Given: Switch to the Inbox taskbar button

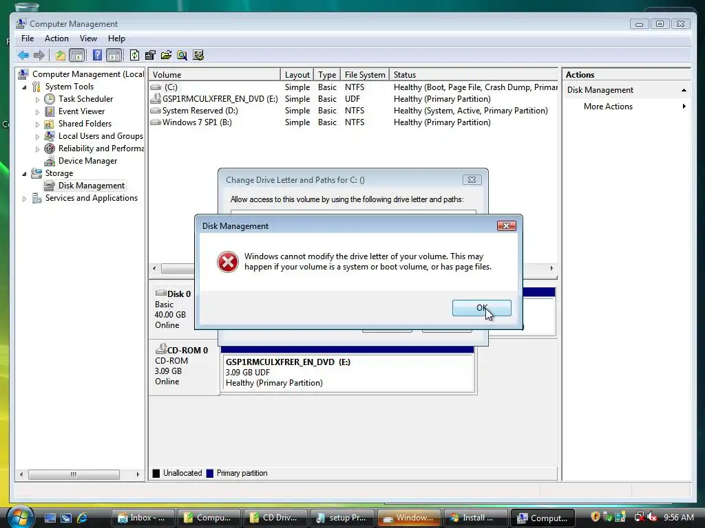Looking at the screenshot, I should pos(142,518).
